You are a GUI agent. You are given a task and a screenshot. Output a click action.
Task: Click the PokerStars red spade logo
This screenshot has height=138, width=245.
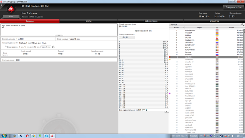(11, 9)
